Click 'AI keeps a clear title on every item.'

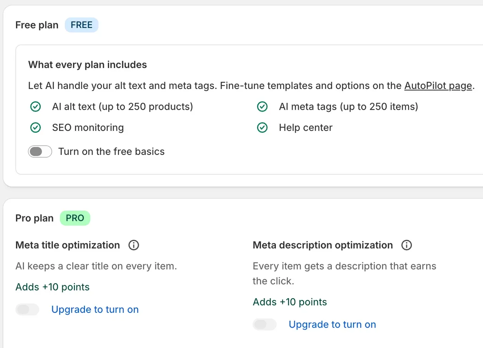click(x=96, y=266)
